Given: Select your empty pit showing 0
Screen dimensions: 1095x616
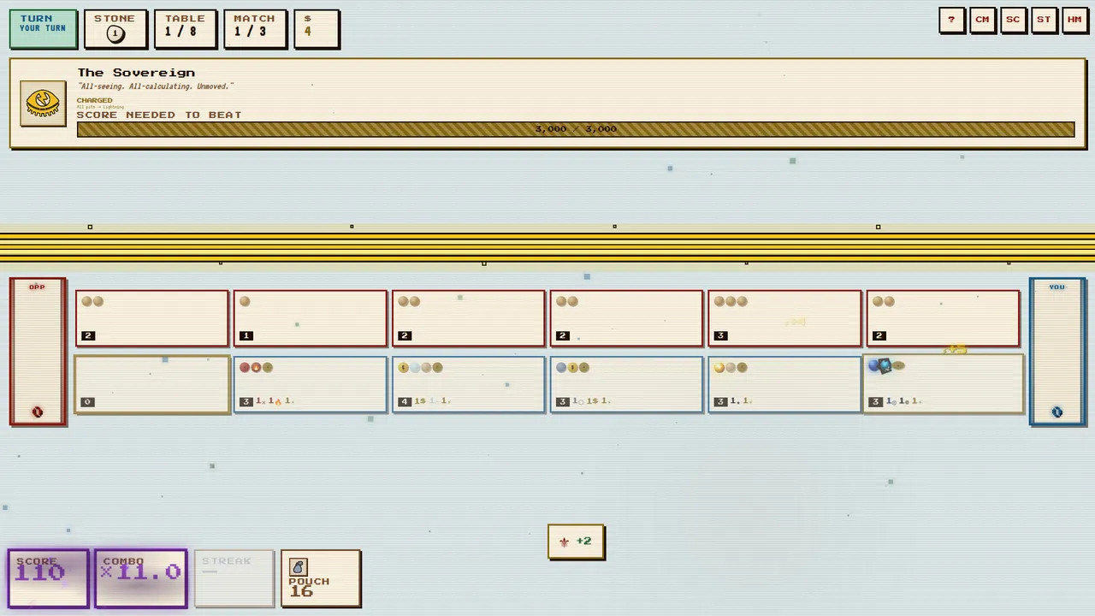Looking at the screenshot, I should click(x=152, y=384).
